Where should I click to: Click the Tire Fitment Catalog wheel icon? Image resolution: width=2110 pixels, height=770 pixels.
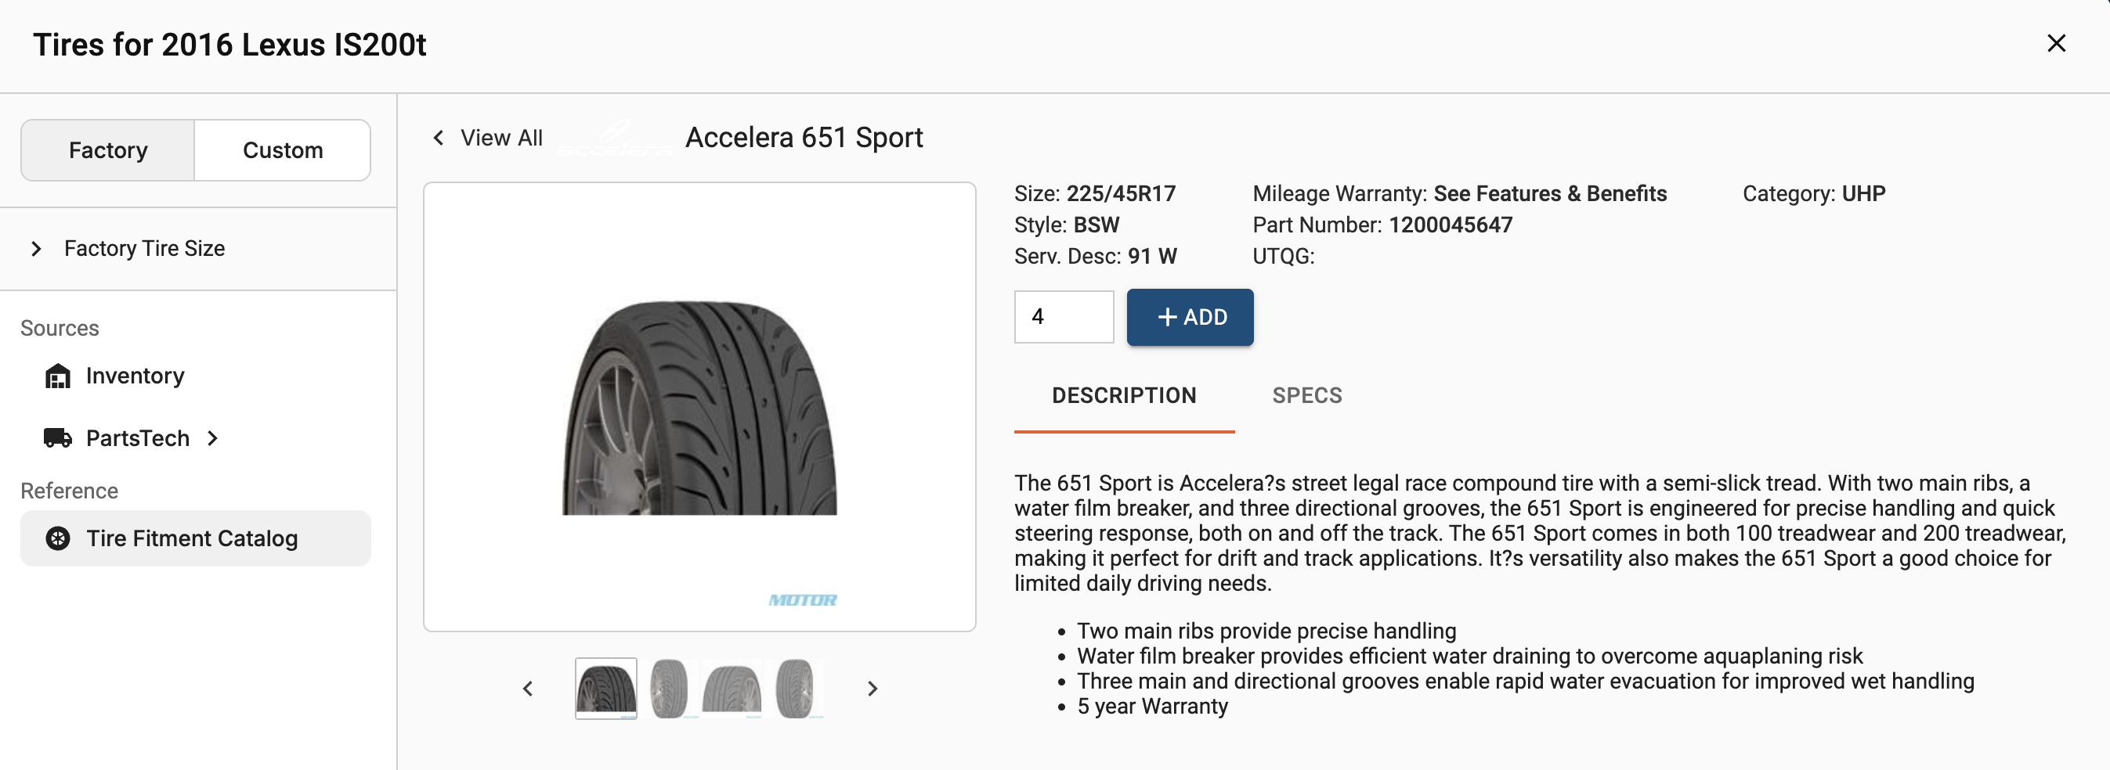[57, 538]
